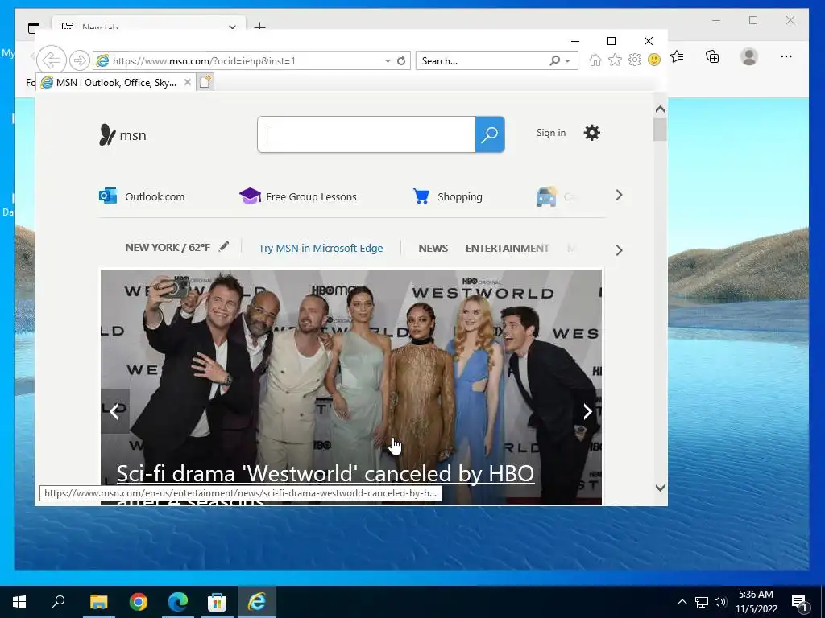Click the vertical scrollbar thumb
This screenshot has height=618, width=825.
pos(660,130)
